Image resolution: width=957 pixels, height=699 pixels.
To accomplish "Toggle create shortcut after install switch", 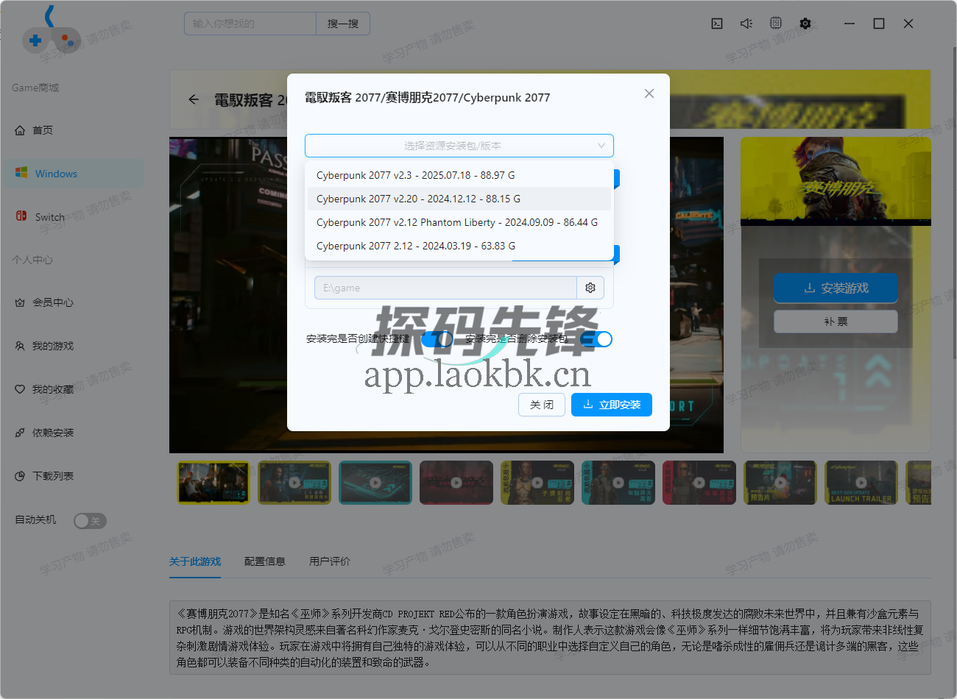I will click(x=437, y=339).
